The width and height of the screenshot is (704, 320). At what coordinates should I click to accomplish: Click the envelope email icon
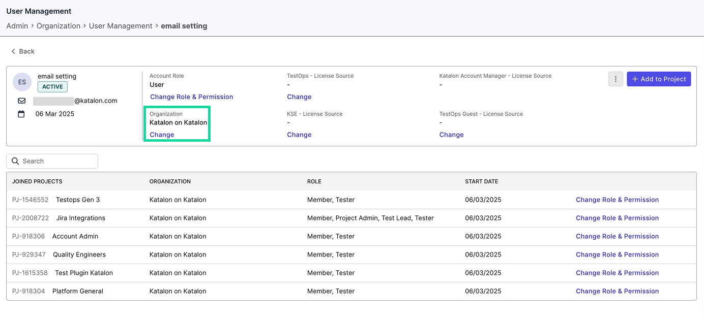tap(21, 101)
